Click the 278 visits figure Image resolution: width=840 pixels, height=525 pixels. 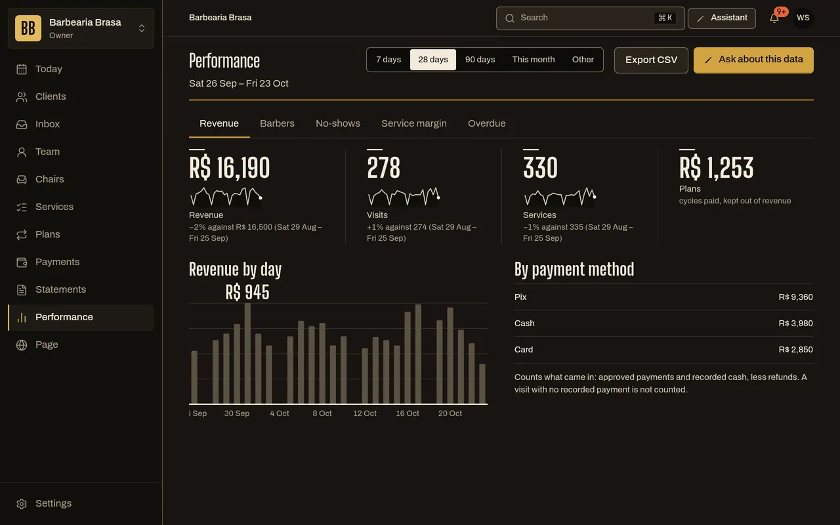383,168
